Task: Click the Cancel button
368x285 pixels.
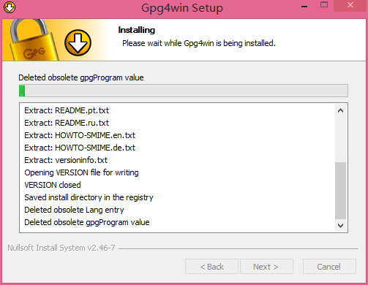Action: coord(329,267)
